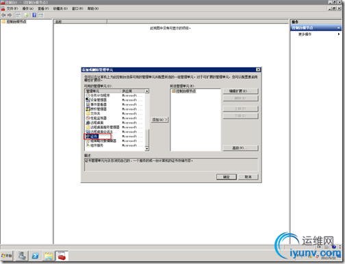Select 设备管理器 snap-in in the list
This screenshot has height=264, width=345.
(96, 100)
